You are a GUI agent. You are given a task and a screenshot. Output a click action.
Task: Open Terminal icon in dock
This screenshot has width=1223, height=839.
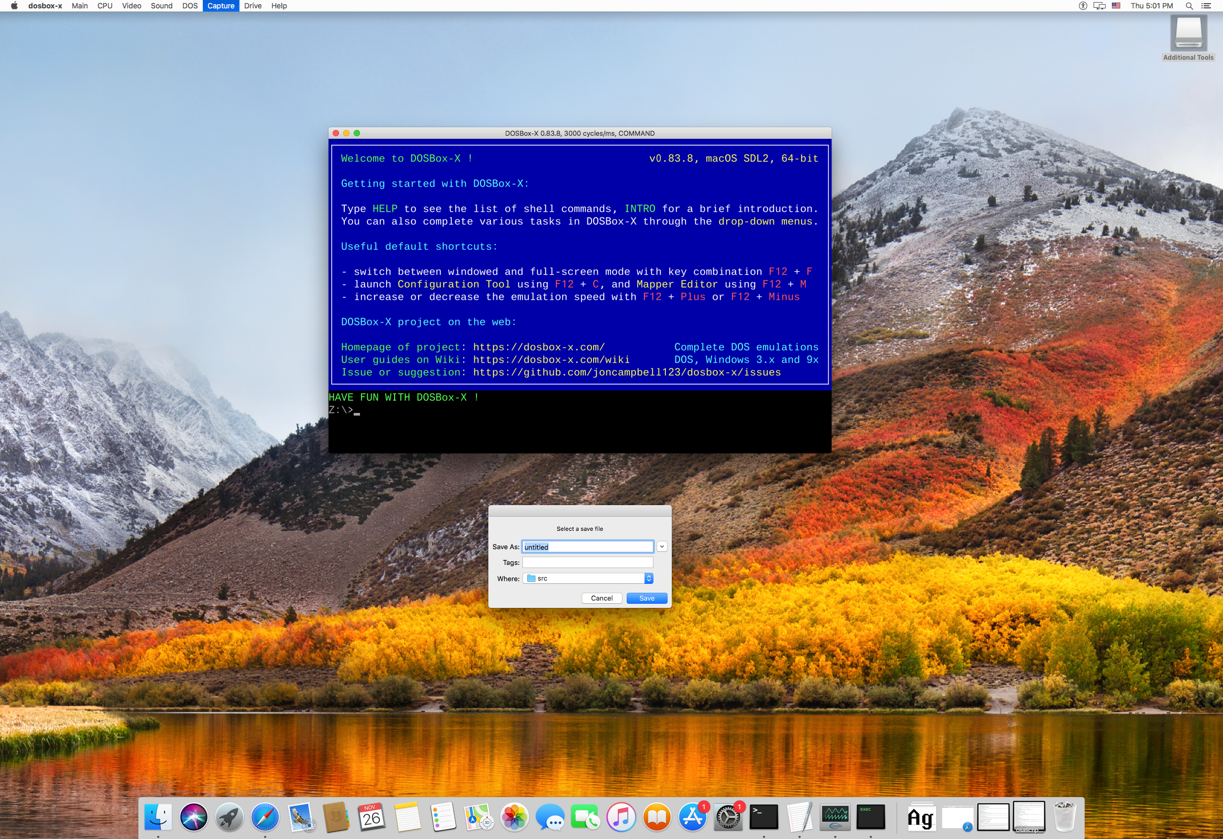click(x=763, y=818)
